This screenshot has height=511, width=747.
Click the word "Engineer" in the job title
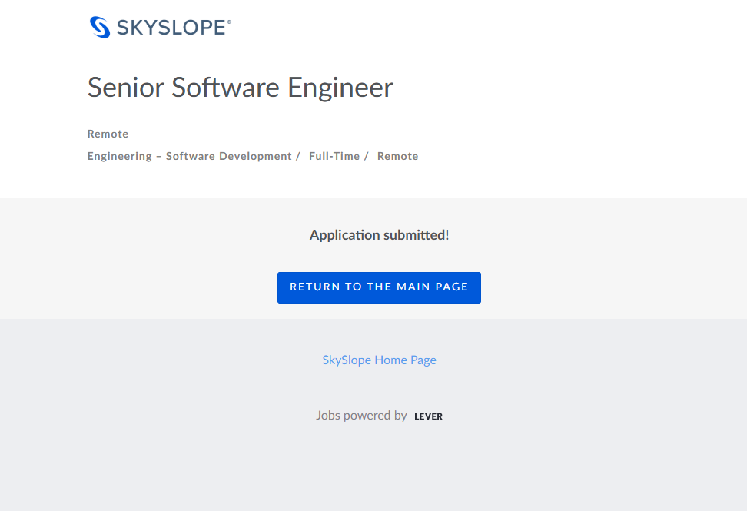point(340,88)
